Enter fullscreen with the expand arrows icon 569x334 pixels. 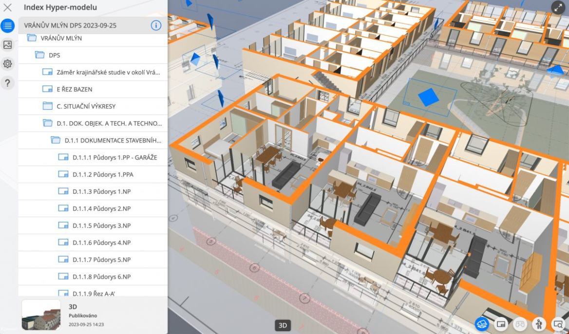[x=558, y=8]
